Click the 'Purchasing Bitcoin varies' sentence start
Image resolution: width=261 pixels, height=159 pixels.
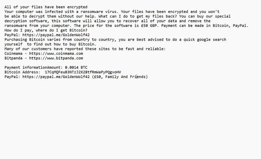coord(34,40)
